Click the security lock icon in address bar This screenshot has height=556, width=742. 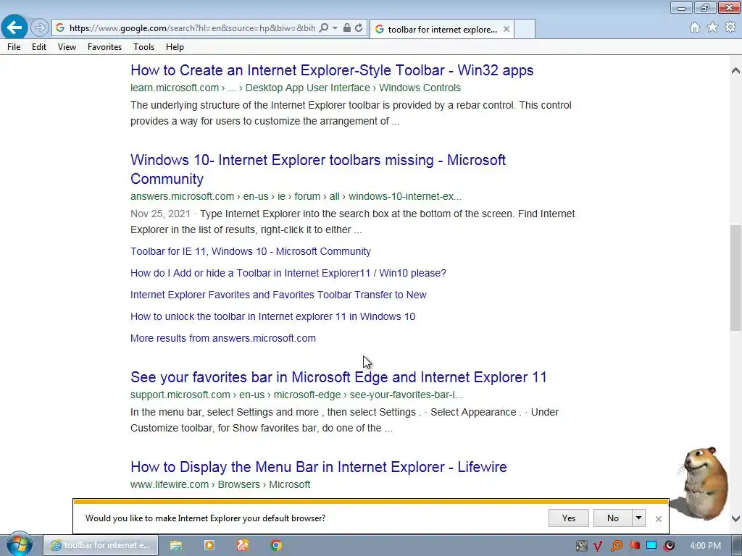coord(347,28)
